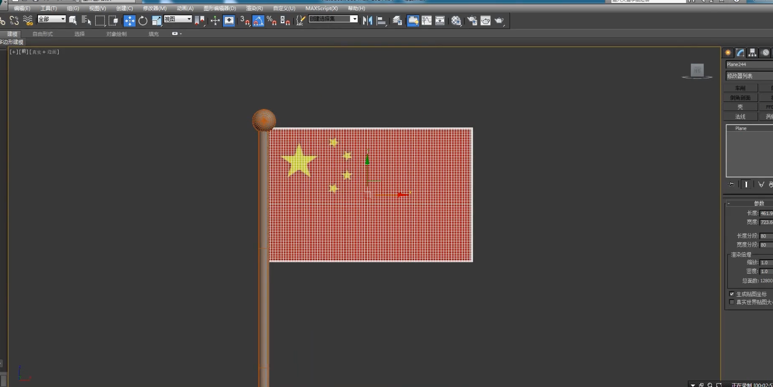
Task: Open the Create command panel tab
Action: pos(728,52)
